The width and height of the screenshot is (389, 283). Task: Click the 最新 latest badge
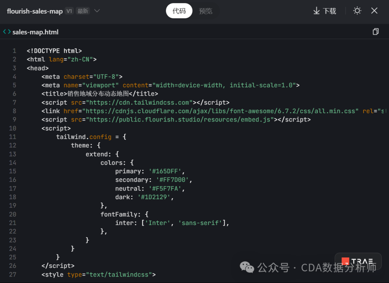(x=82, y=11)
